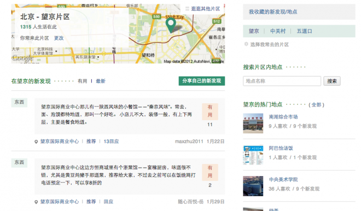Click location pin icon of 随心而悦-岳's post
The width and height of the screenshot is (361, 211).
pyautogui.click(x=36, y=202)
